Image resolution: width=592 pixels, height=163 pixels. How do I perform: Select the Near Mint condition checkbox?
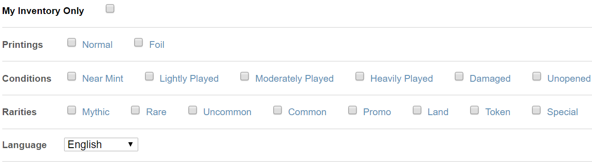click(x=72, y=76)
